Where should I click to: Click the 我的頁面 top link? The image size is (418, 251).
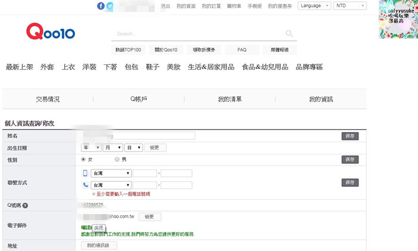click(x=186, y=6)
